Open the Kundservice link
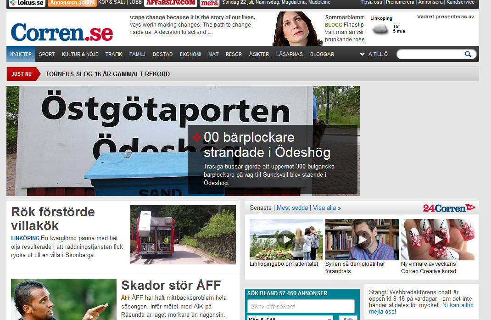 460,2
